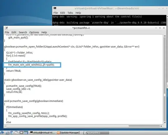Close the pcmanfm.c editor window

tap(164, 28)
